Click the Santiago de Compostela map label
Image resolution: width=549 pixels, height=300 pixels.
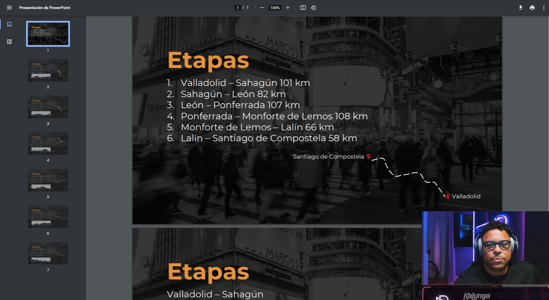point(328,156)
